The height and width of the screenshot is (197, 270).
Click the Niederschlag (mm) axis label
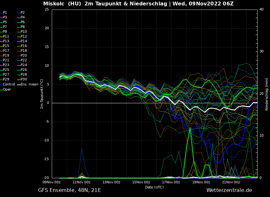pyautogui.click(x=267, y=94)
